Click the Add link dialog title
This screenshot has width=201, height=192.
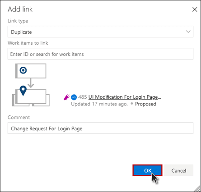[x=20, y=9]
